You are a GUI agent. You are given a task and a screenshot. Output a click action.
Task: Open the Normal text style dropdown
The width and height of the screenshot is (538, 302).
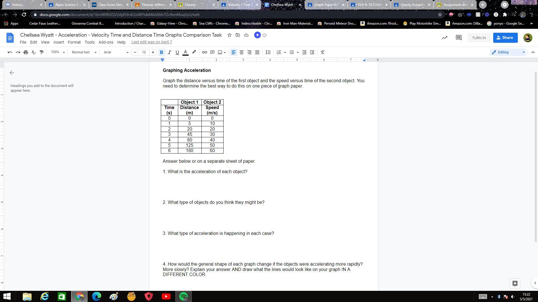click(84, 52)
